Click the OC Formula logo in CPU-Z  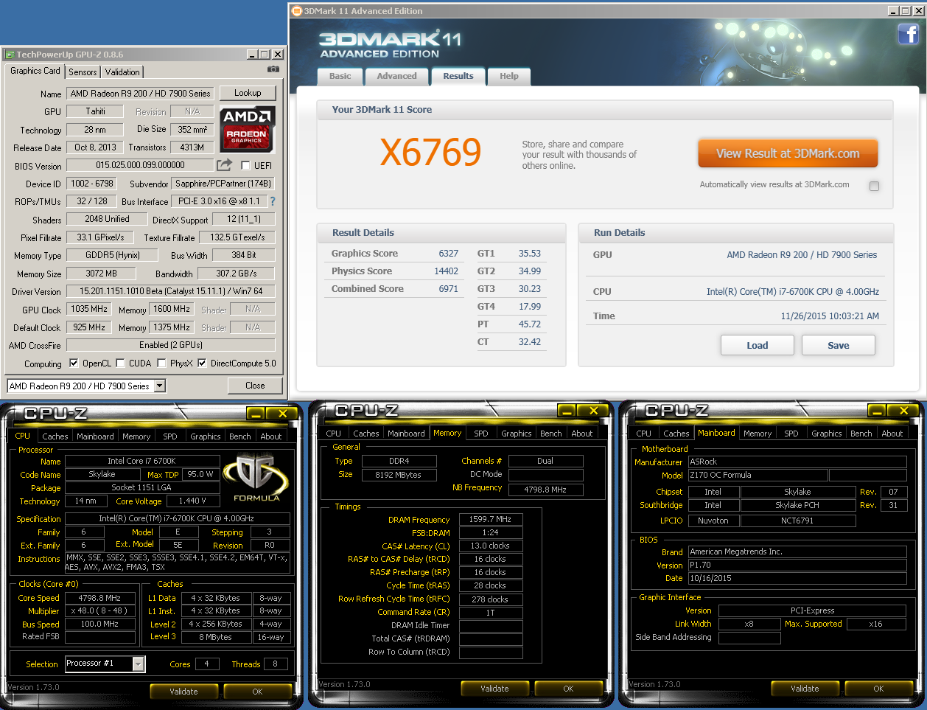point(256,478)
